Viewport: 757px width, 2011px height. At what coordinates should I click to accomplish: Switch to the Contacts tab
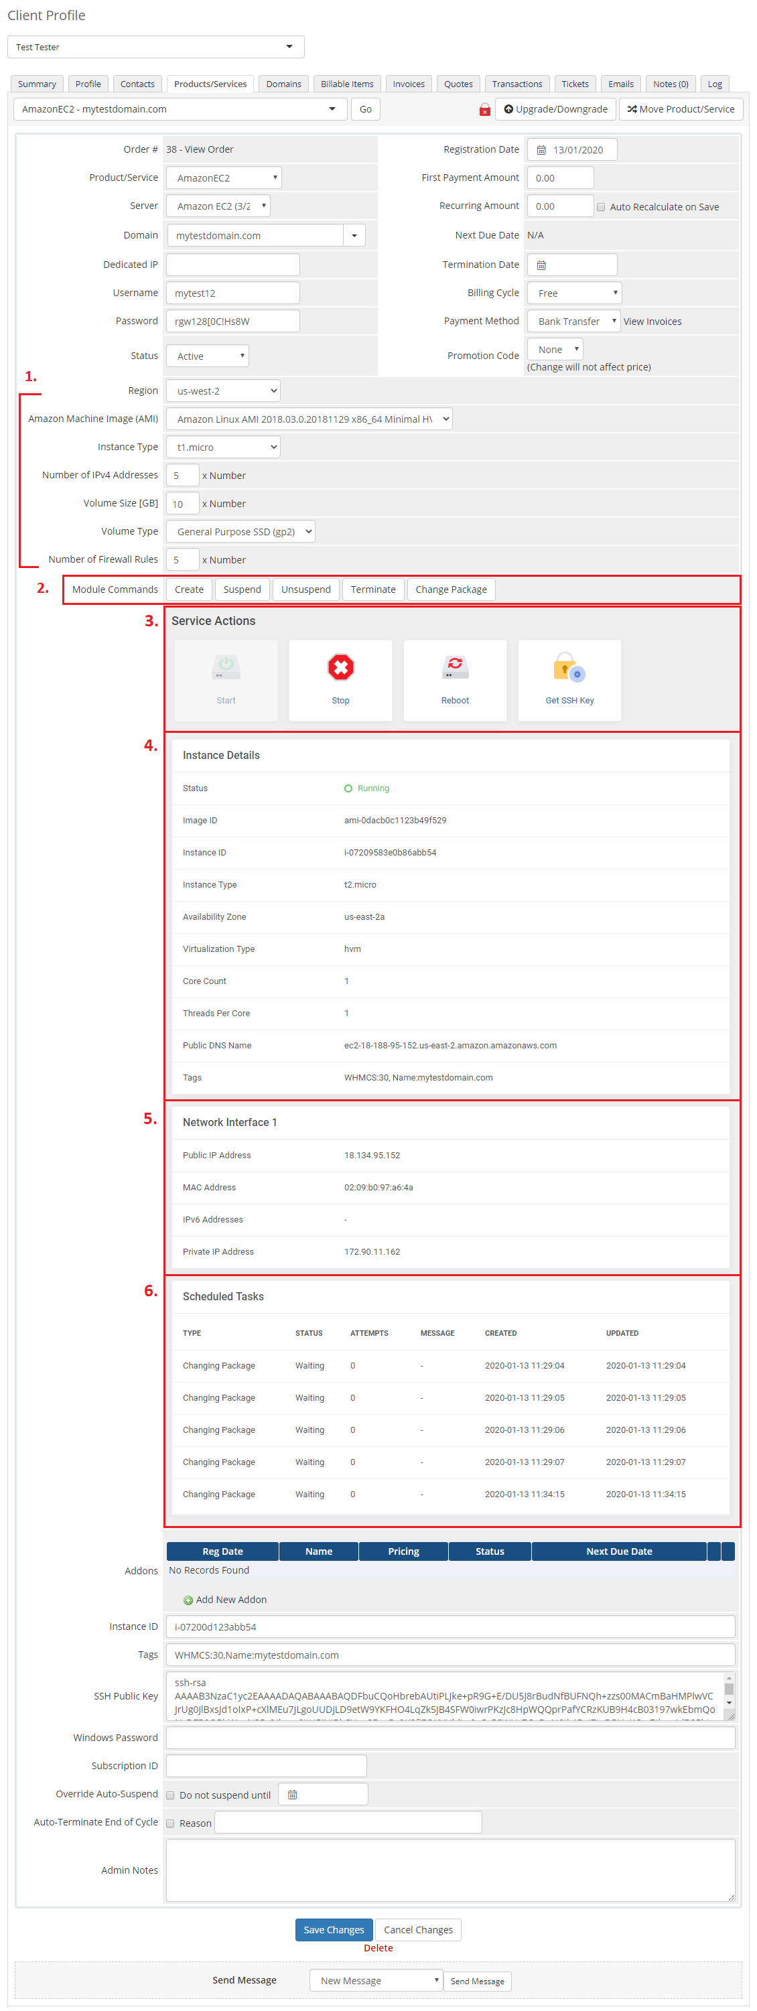tap(137, 84)
